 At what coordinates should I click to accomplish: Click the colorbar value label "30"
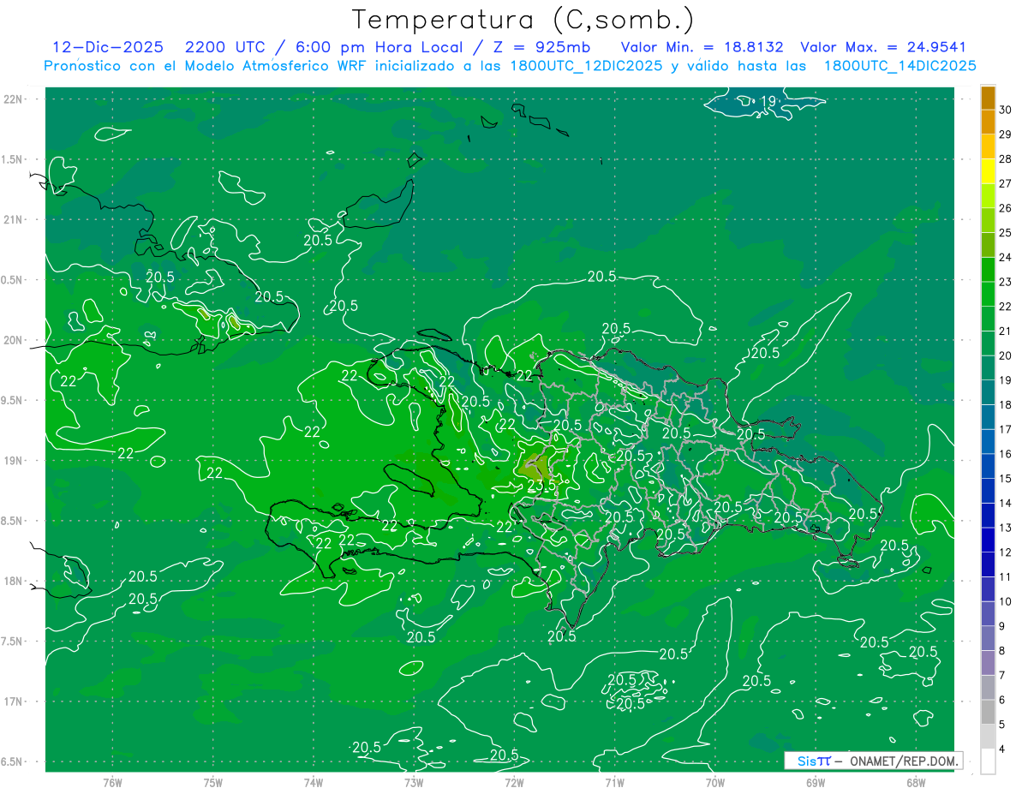tap(1005, 110)
